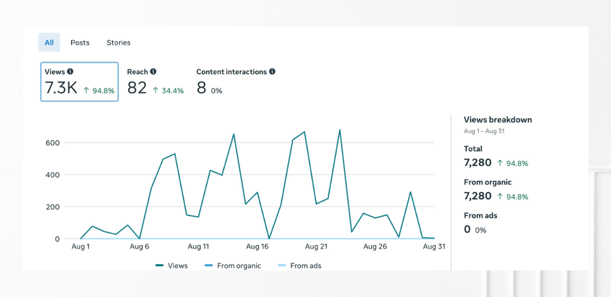The height and width of the screenshot is (297, 611).
Task: Hide the From ads series in legend
Action: (x=299, y=266)
